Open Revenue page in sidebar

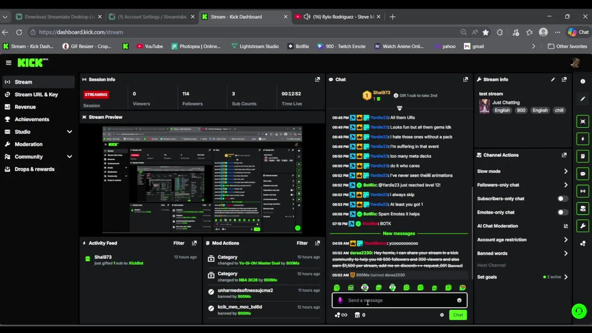[38, 107]
